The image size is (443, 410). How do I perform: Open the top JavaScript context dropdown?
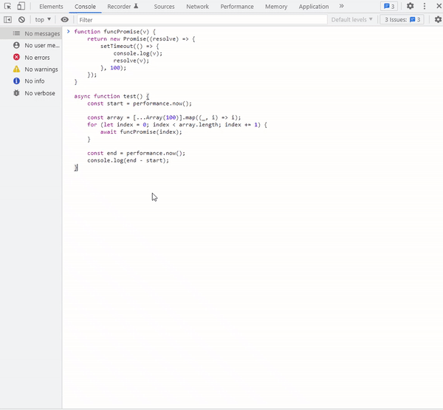click(43, 19)
